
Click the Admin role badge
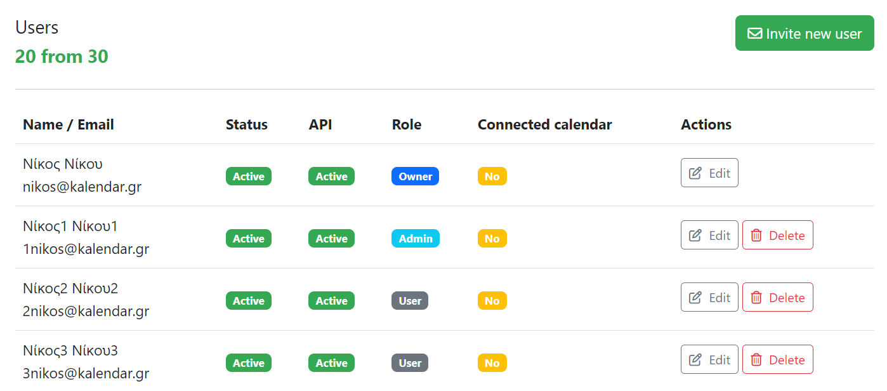(x=415, y=239)
